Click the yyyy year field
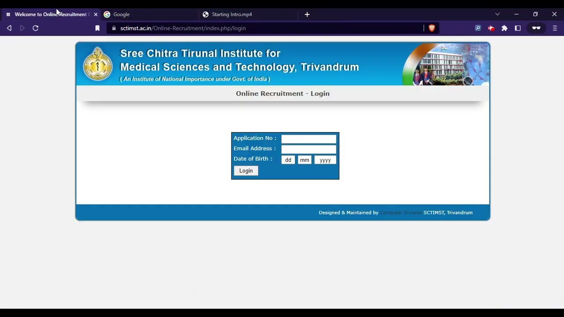 pyautogui.click(x=325, y=160)
